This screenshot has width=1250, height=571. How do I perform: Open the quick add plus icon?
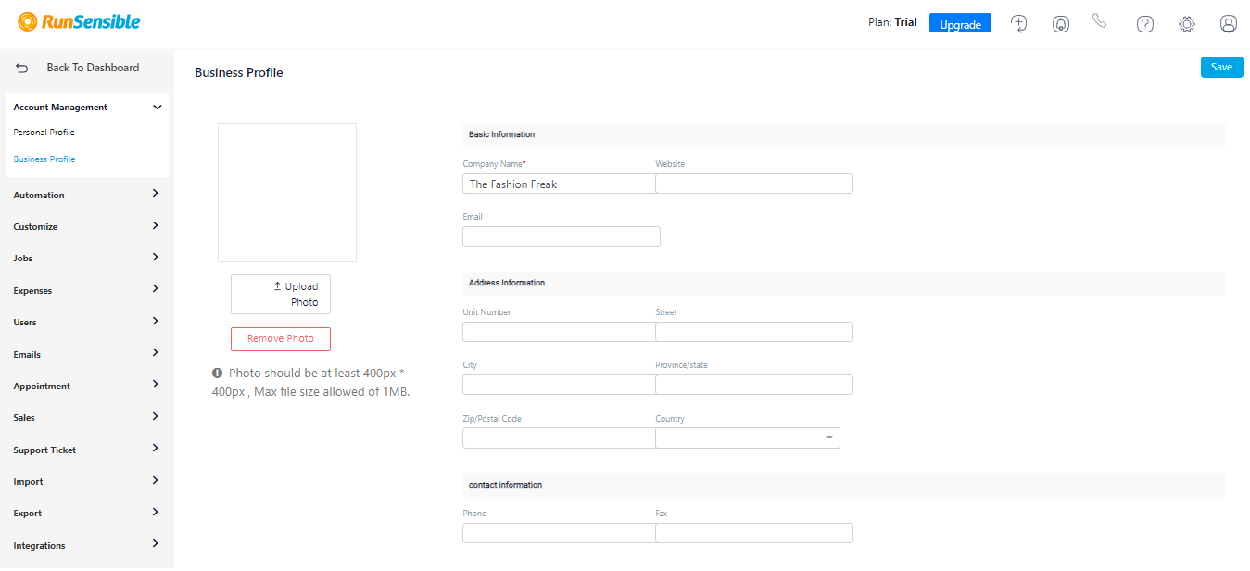pyautogui.click(x=1019, y=24)
